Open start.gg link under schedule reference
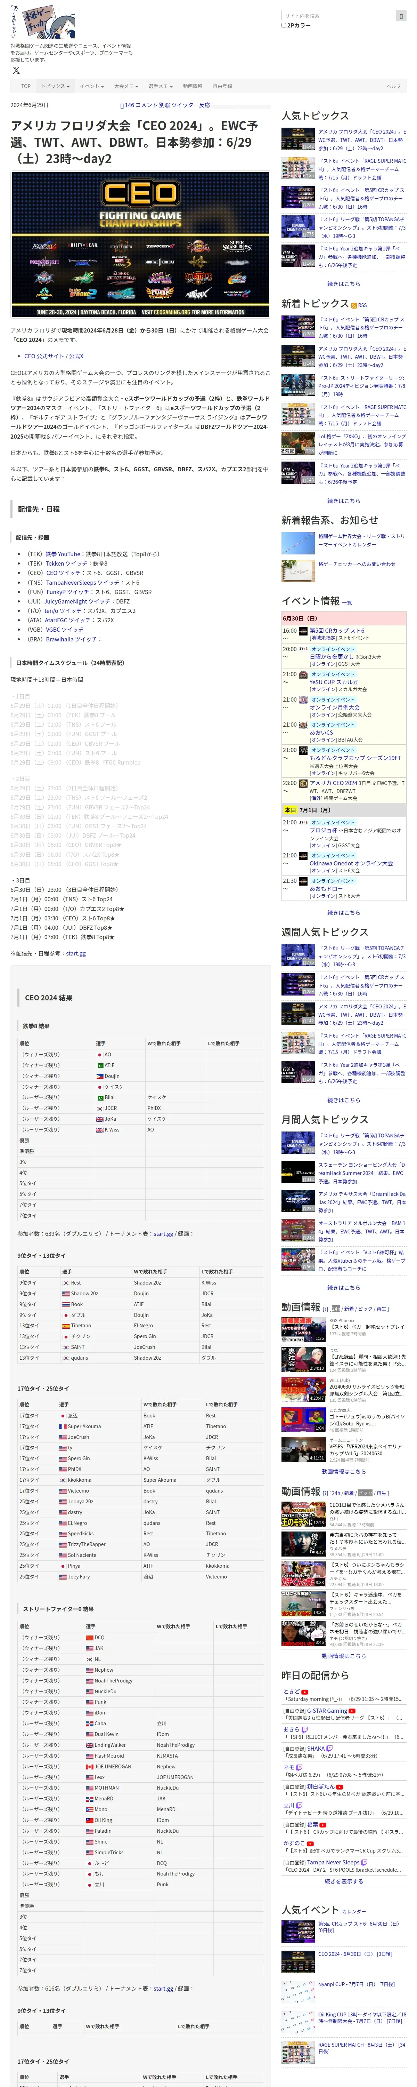 point(76,953)
